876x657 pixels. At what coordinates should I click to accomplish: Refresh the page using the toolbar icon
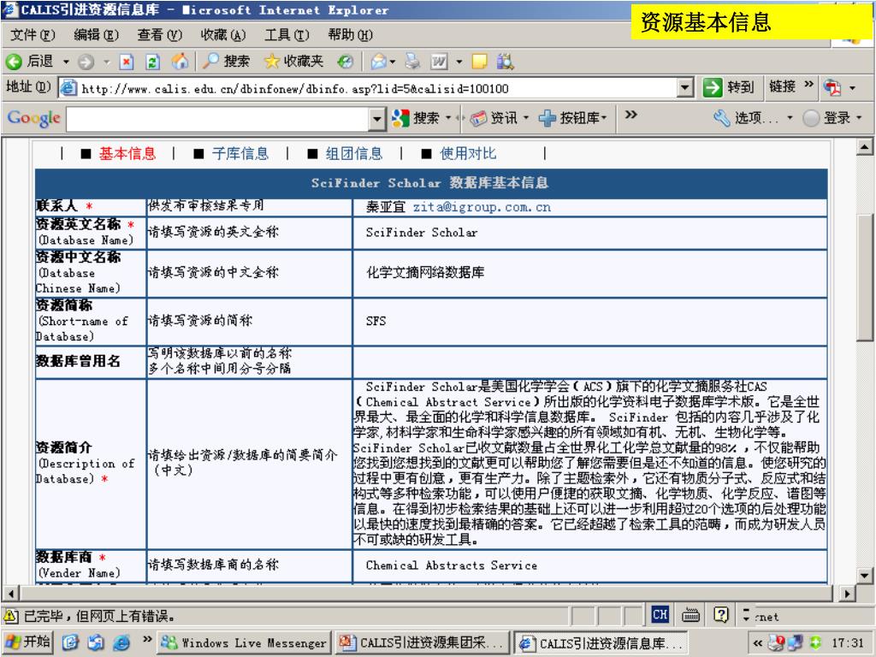click(x=152, y=62)
